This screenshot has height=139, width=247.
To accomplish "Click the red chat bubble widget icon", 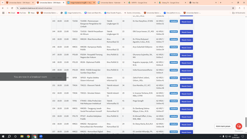I will (239, 126).
